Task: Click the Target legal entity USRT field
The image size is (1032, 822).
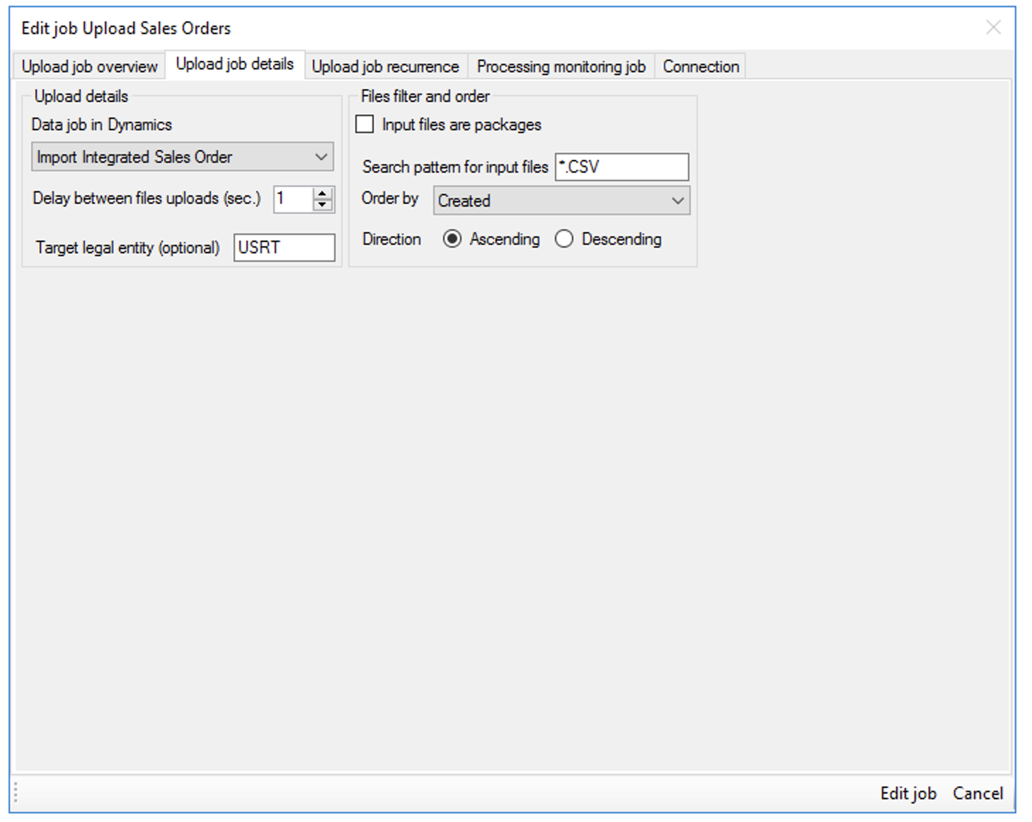Action: (283, 248)
